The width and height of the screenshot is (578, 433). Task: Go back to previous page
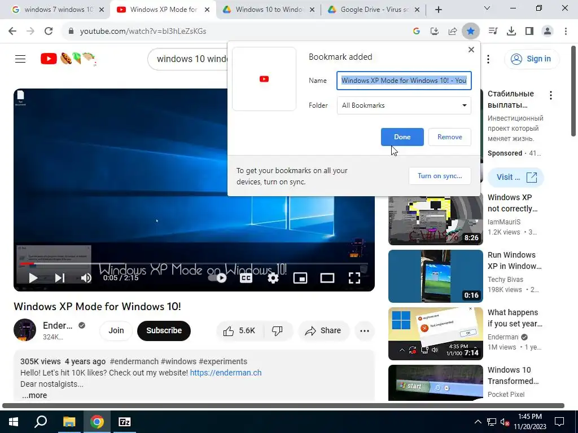pyautogui.click(x=12, y=32)
